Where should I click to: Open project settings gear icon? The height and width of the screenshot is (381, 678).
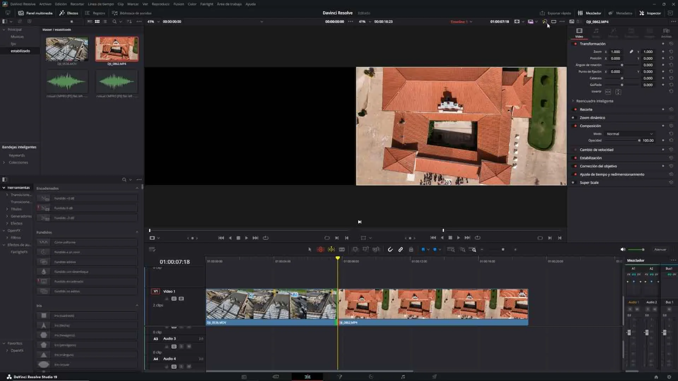coord(669,377)
